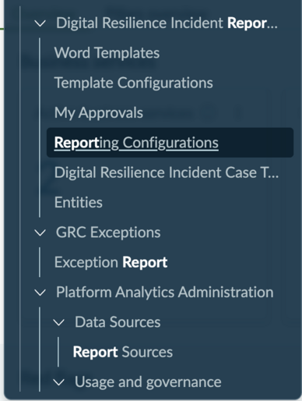Open the Exception Report link

tap(111, 262)
